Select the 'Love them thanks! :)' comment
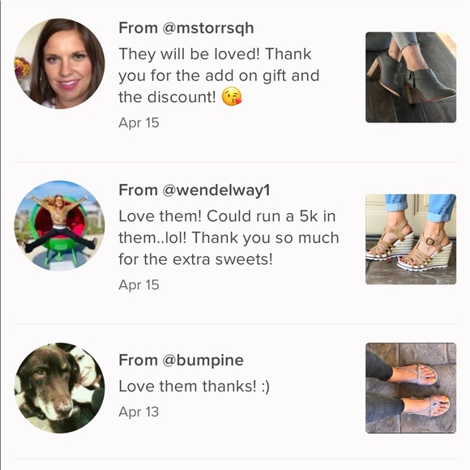470x470 pixels. pos(194,386)
